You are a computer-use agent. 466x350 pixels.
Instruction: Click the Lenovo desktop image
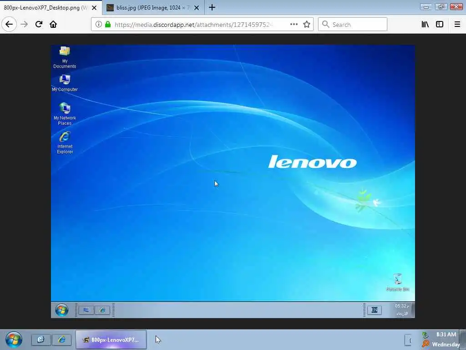pos(233,181)
